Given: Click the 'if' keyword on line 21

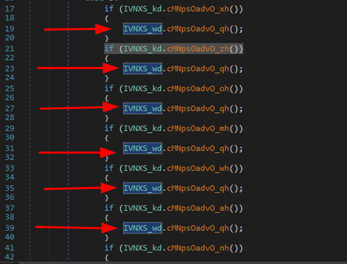Looking at the screenshot, I should [x=109, y=49].
